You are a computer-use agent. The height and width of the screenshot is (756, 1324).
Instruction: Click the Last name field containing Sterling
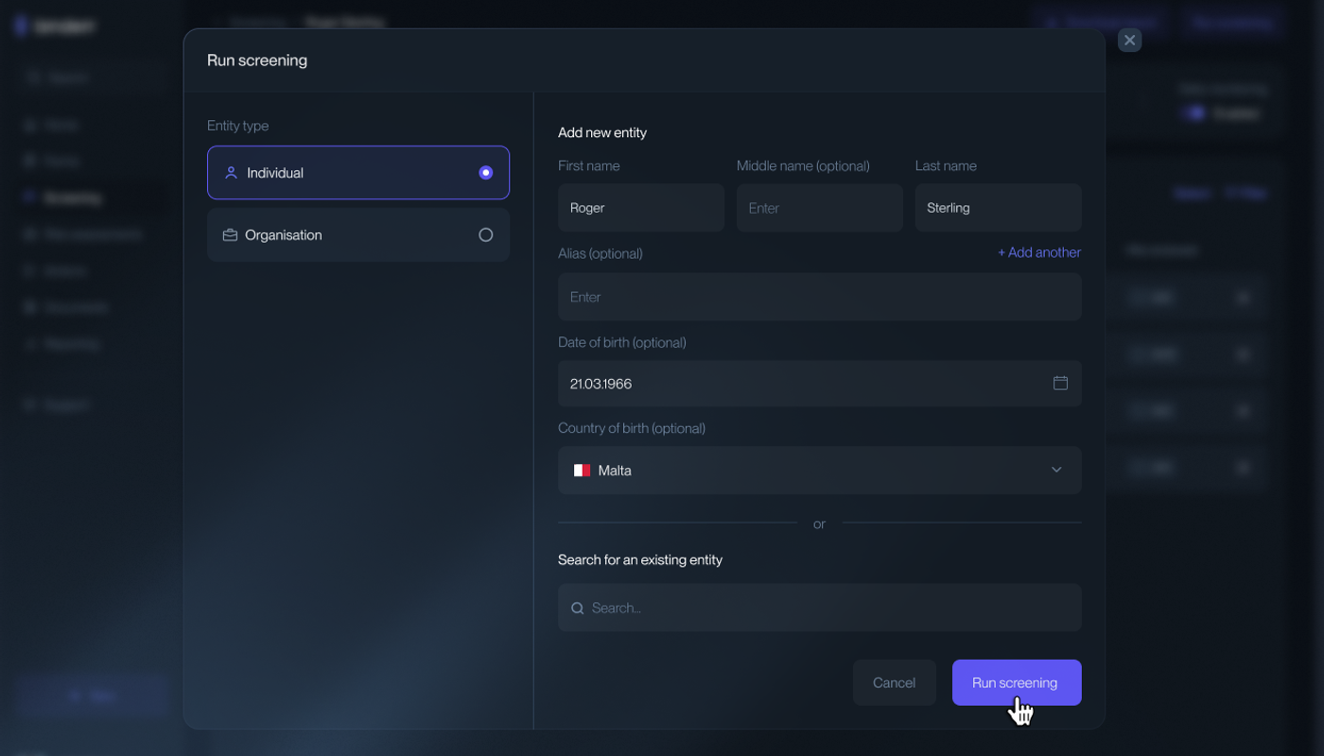point(998,208)
